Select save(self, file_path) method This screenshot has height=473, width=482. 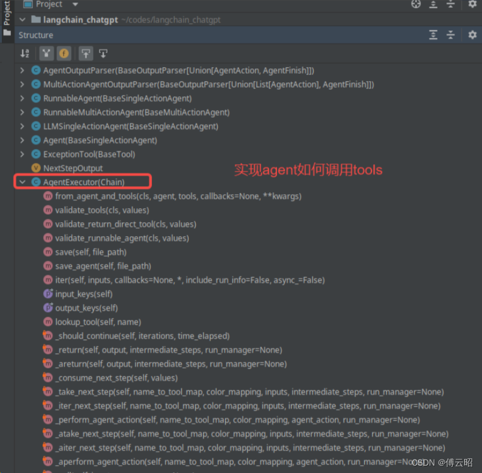point(91,252)
